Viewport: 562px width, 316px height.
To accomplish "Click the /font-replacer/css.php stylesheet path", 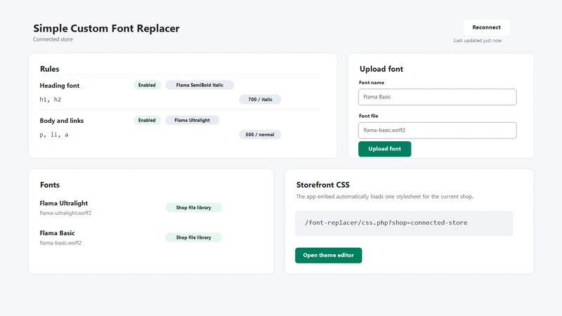I will coord(386,223).
